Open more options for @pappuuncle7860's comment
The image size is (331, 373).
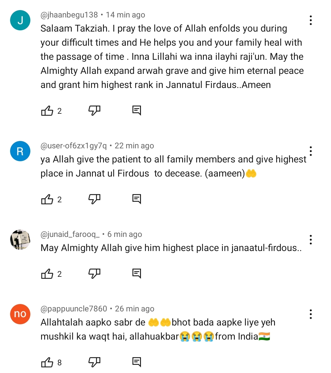311,314
